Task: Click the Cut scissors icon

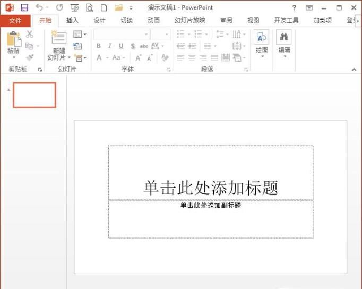Action: pos(30,34)
